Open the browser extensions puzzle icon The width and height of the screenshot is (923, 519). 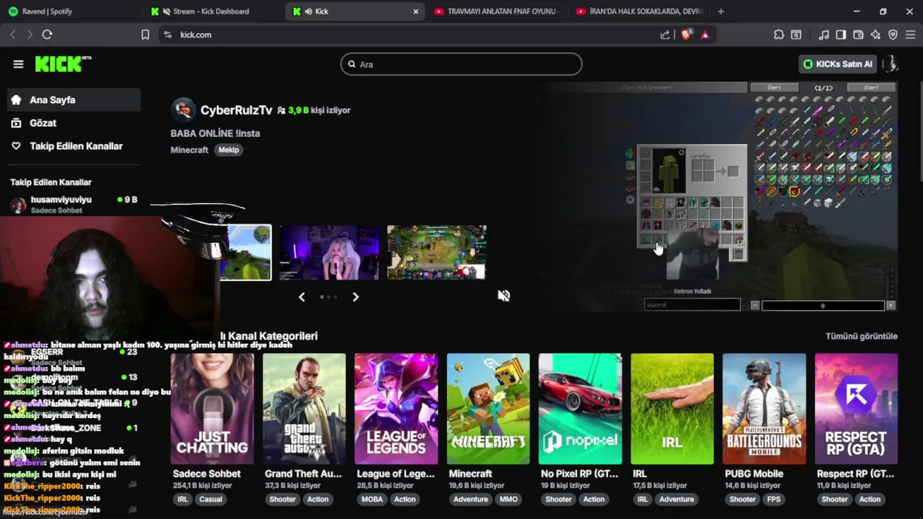click(x=779, y=35)
